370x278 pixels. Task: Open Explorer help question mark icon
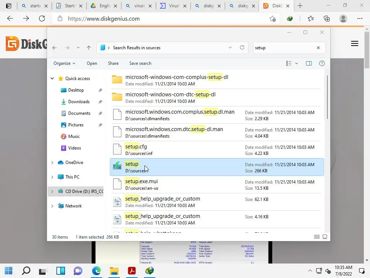point(322,63)
